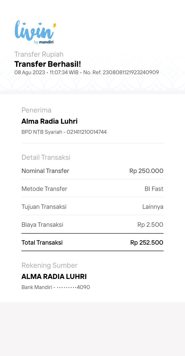The image size is (185, 356).
Task: Click the transaction date 08 Agu 2023
Action: coord(29,73)
